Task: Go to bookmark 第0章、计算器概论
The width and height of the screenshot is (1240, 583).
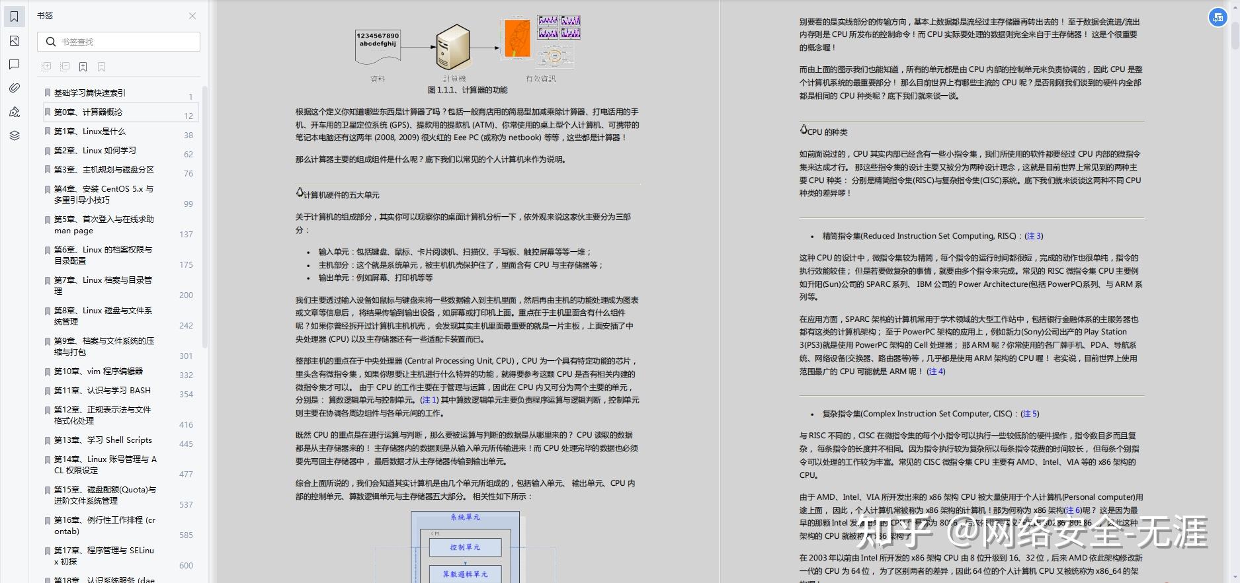Action: [88, 112]
